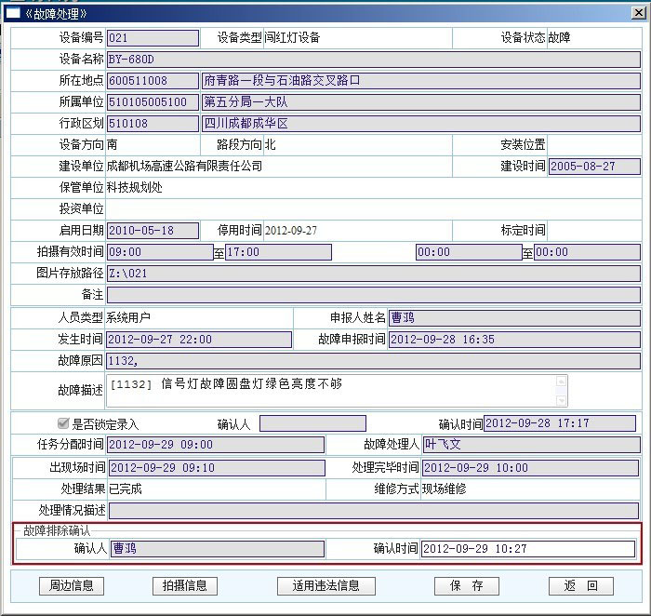Click 拍摄有效时间 start field 09:00

tap(160, 252)
